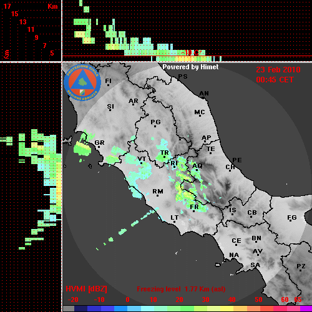312x312 pixels.
Task: Select the date text '23 Feb 2010'
Action: (278, 70)
